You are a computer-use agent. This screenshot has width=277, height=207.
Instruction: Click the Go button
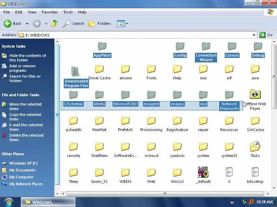[x=266, y=35]
